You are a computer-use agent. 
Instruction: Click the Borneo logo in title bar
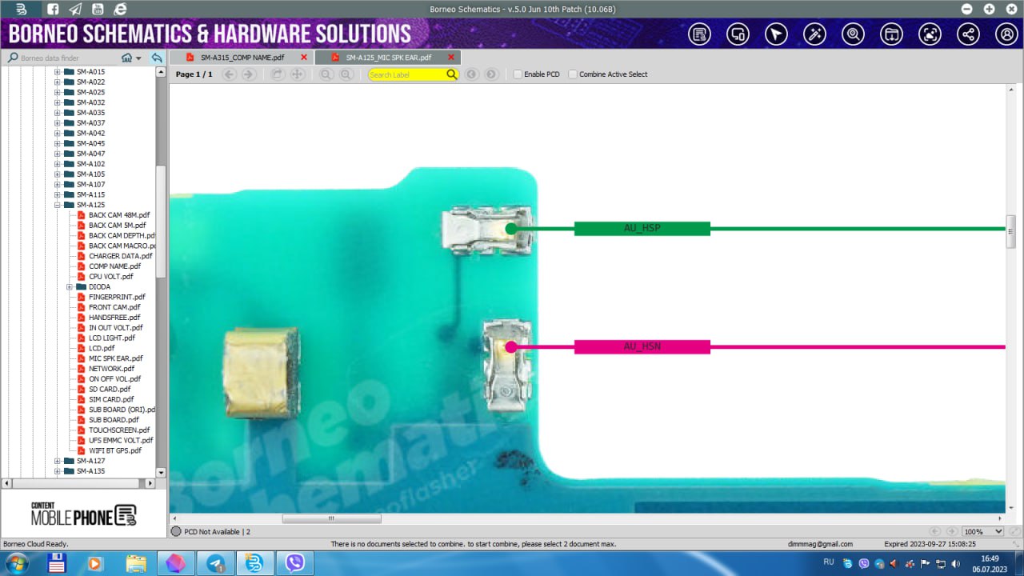point(22,9)
